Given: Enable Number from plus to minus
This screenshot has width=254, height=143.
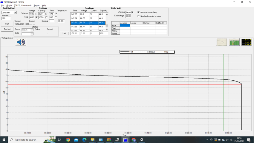Looking at the screenshot, I should click(139, 16).
